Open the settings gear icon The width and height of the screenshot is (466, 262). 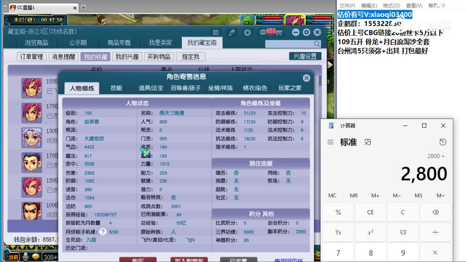pyautogui.click(x=306, y=32)
